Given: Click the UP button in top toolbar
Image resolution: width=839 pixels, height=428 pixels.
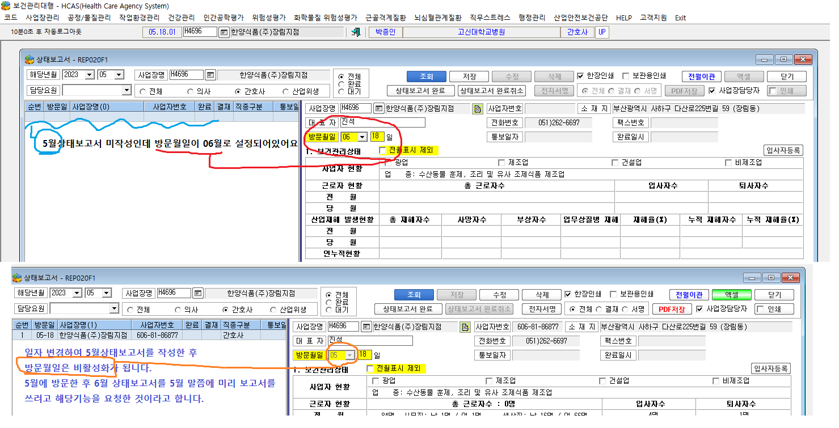Looking at the screenshot, I should tap(602, 32).
